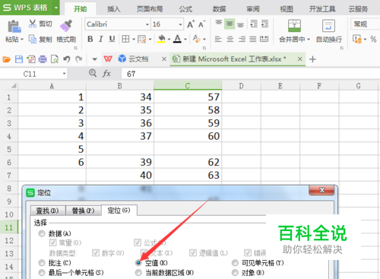The image size is (380, 279).
Task: Click the print icon
Action: [43, 59]
